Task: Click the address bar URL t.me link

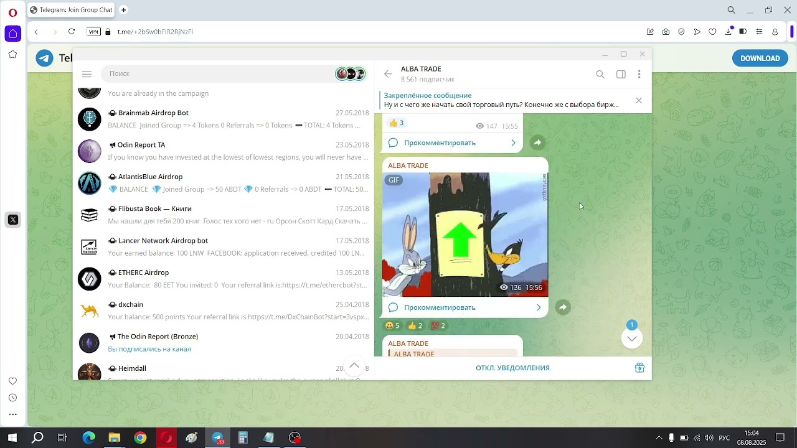Action: click(155, 32)
